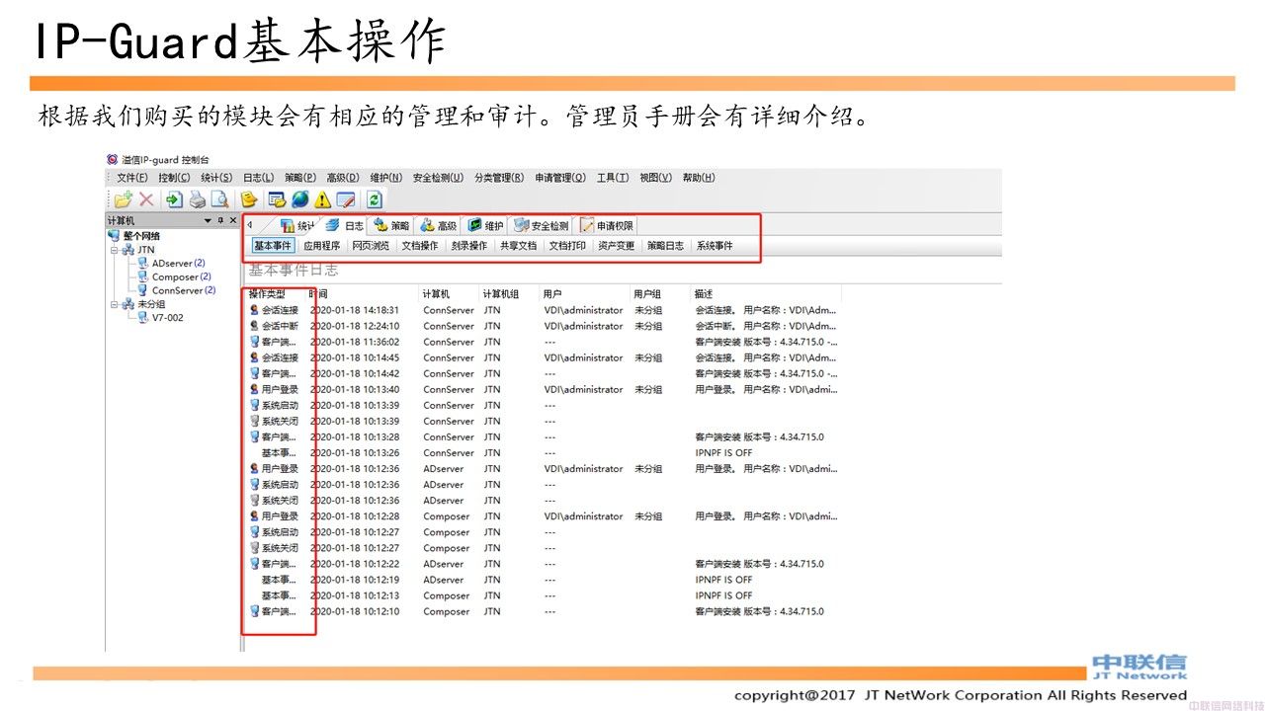Switch to the 安全检测 tab
The image size is (1265, 711).
point(541,226)
